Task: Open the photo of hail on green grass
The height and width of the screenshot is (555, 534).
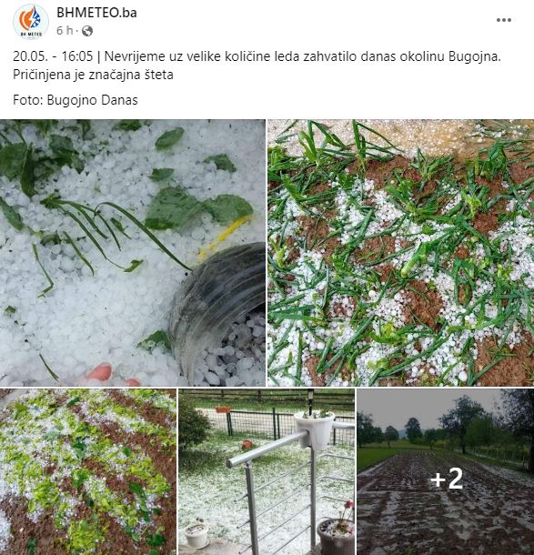Action: coord(400,253)
